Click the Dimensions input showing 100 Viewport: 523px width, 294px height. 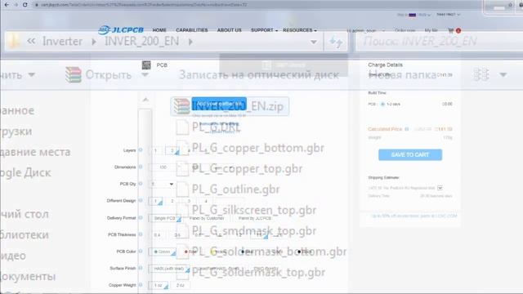[x=163, y=167]
